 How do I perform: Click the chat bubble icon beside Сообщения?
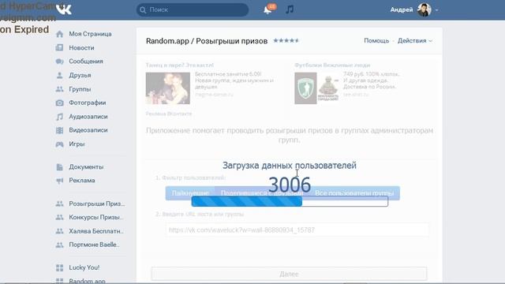click(60, 62)
